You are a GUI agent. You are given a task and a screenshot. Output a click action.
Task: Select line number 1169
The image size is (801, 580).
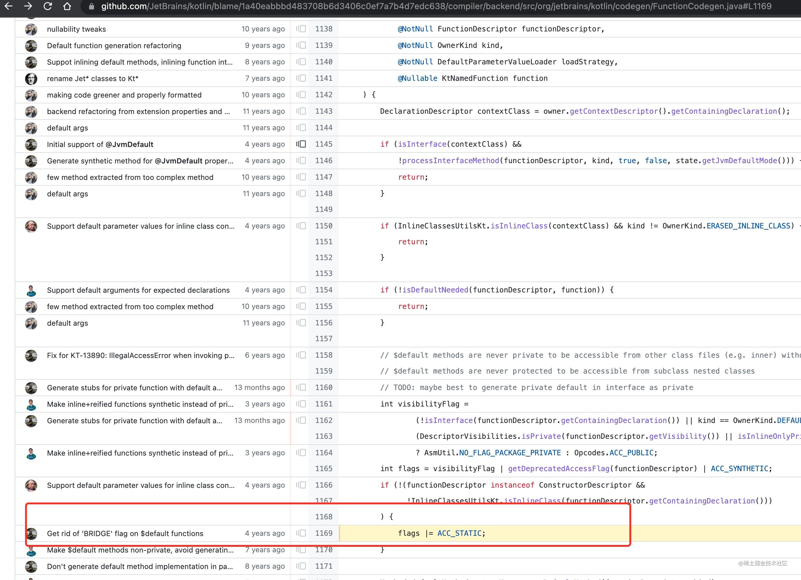point(324,533)
